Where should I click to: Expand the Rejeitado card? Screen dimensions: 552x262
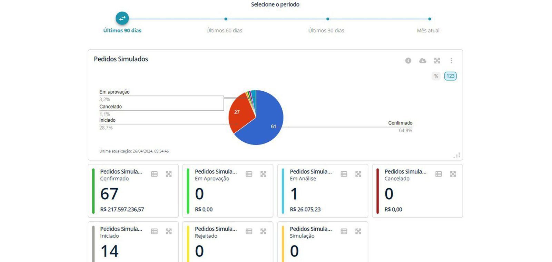(x=263, y=231)
